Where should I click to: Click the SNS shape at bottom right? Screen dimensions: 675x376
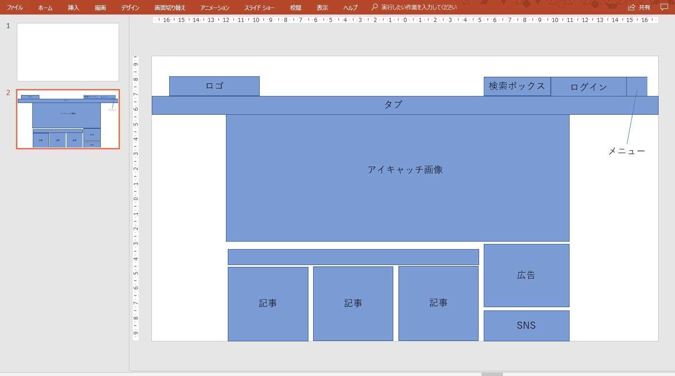coord(526,325)
